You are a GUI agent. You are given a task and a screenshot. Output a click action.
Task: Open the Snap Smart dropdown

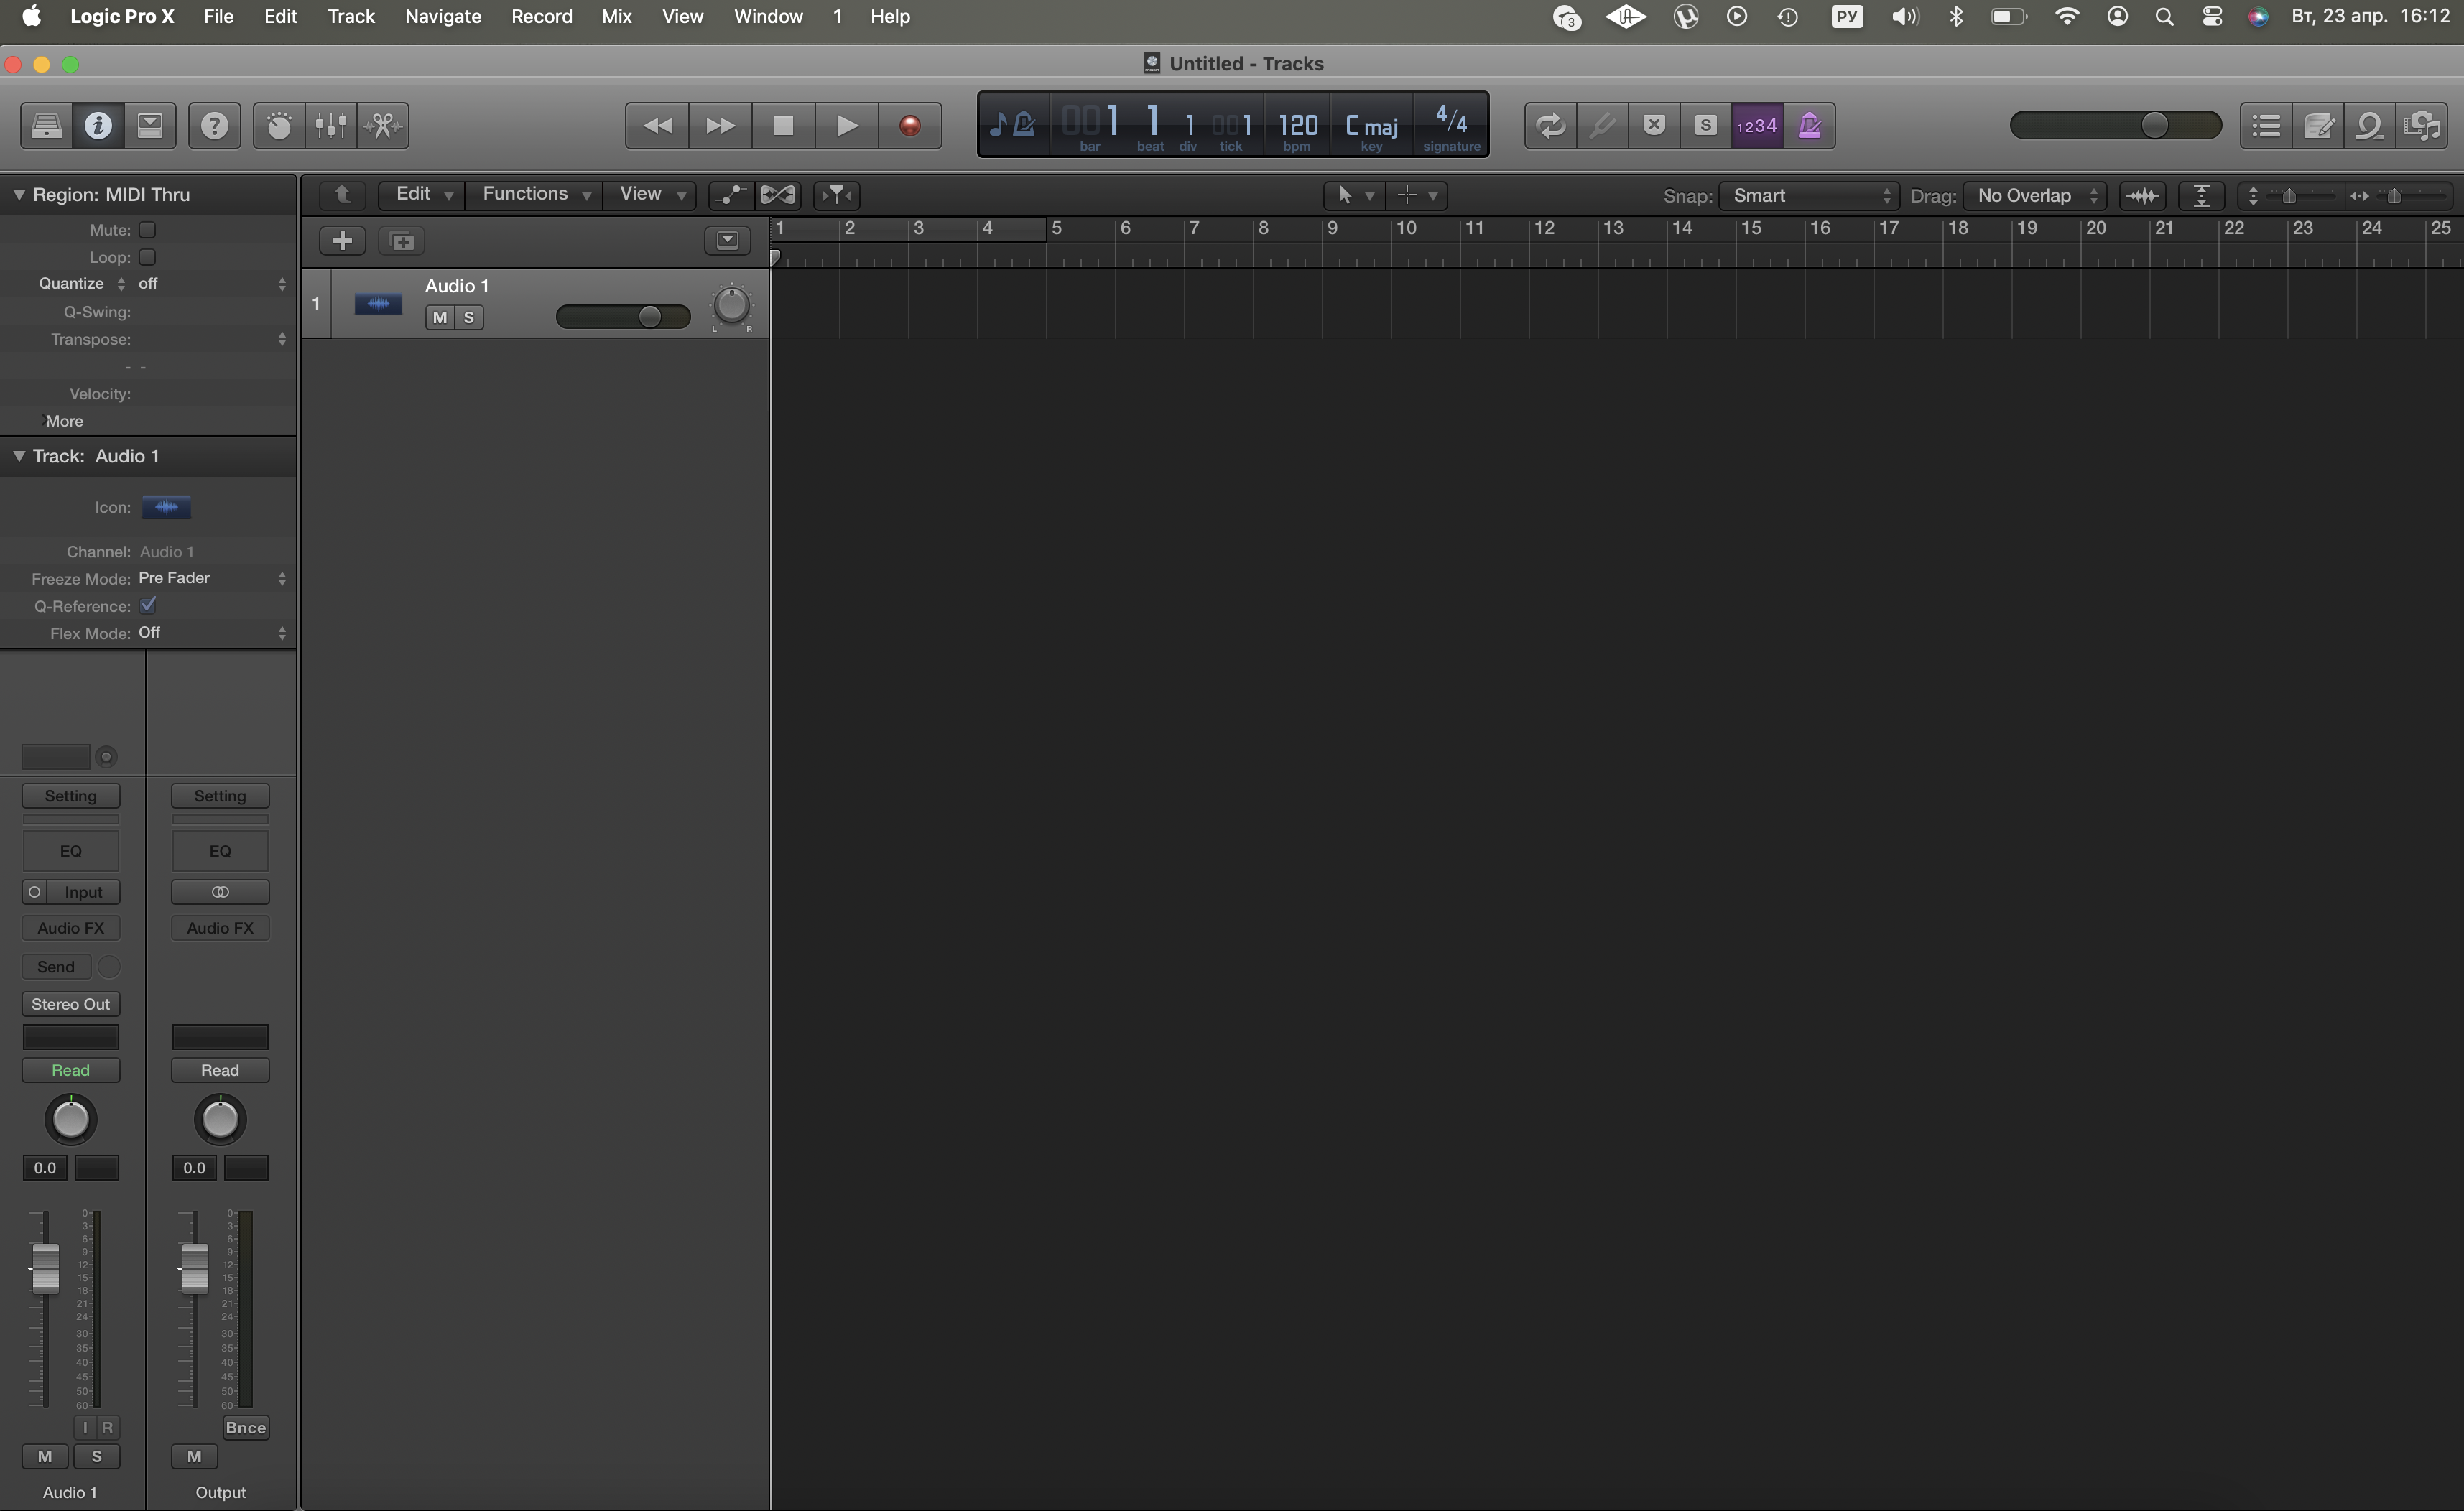[x=1808, y=196]
